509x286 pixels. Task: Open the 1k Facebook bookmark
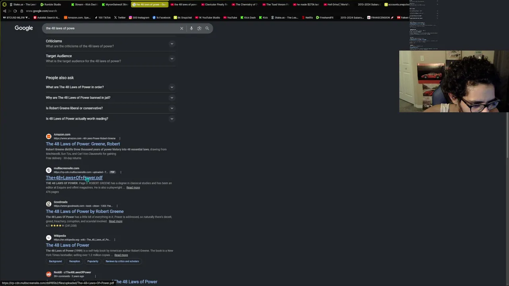[x=161, y=17]
